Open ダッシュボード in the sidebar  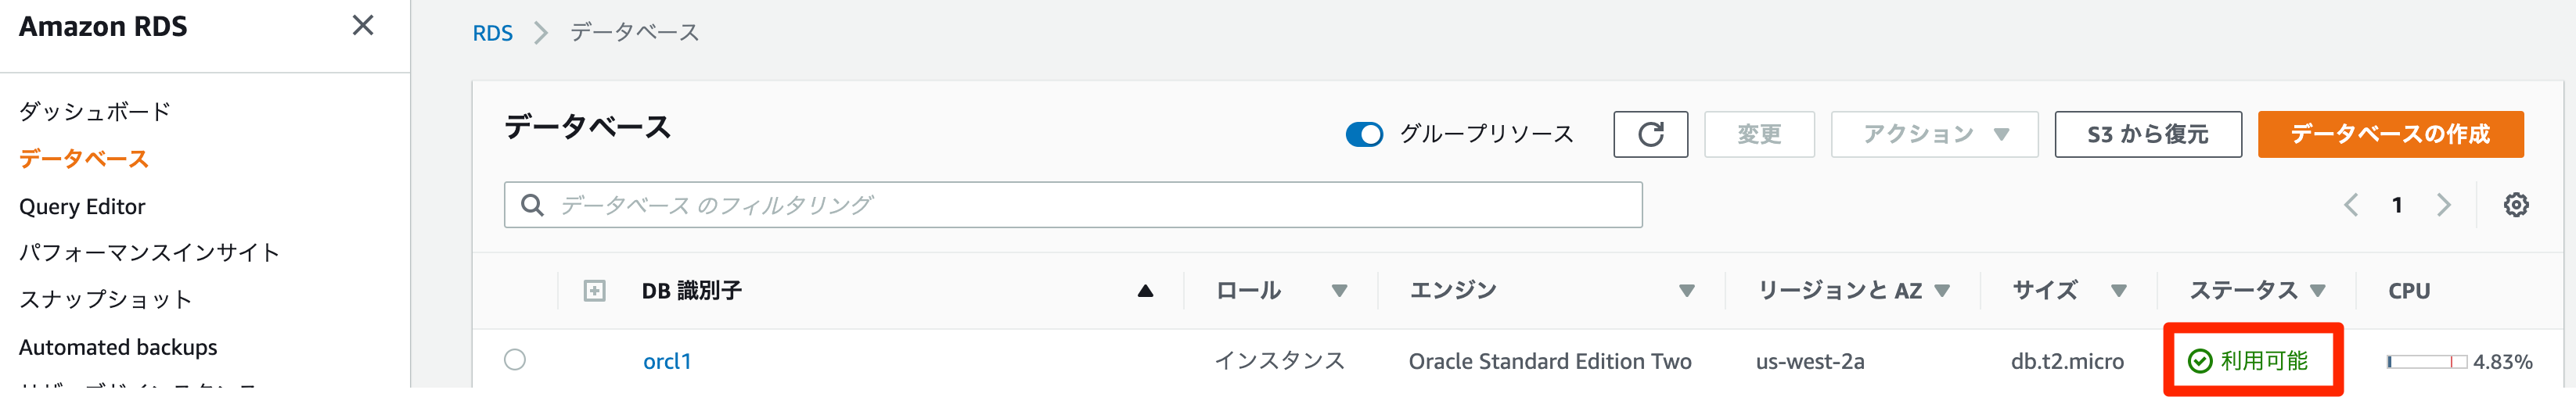click(95, 112)
